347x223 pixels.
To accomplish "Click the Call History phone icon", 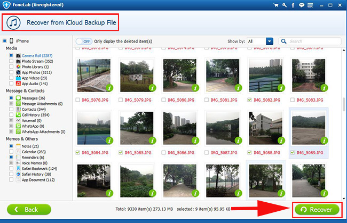I will tap(18, 115).
